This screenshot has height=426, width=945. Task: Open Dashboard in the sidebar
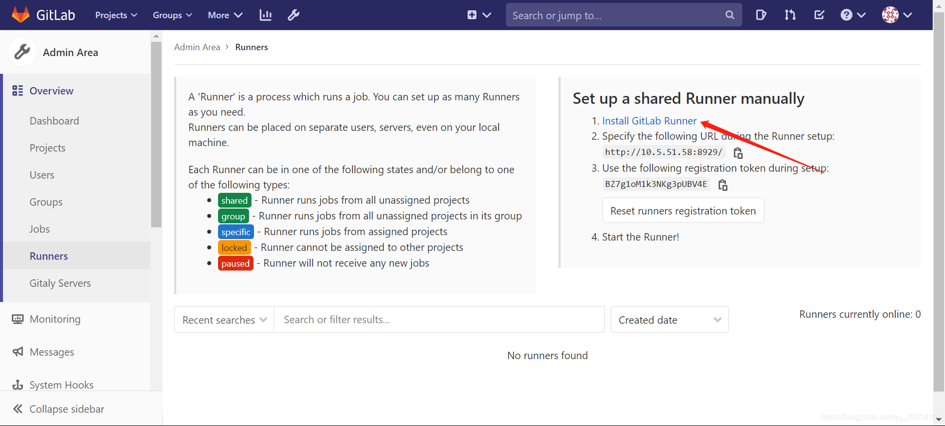click(x=54, y=121)
